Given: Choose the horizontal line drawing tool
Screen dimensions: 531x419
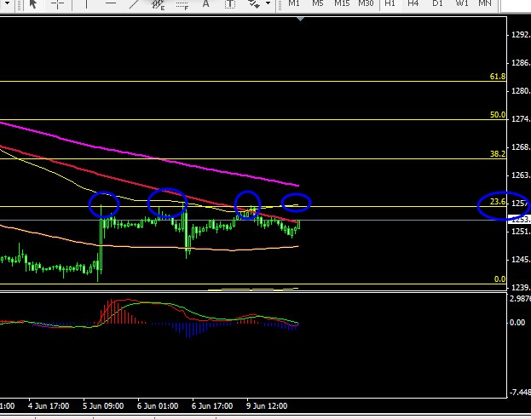Looking at the screenshot, I should [x=111, y=3].
